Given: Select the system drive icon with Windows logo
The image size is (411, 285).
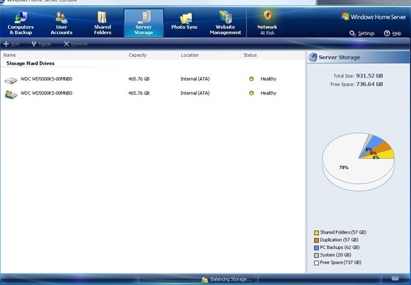Looking at the screenshot, I should click(11, 94).
